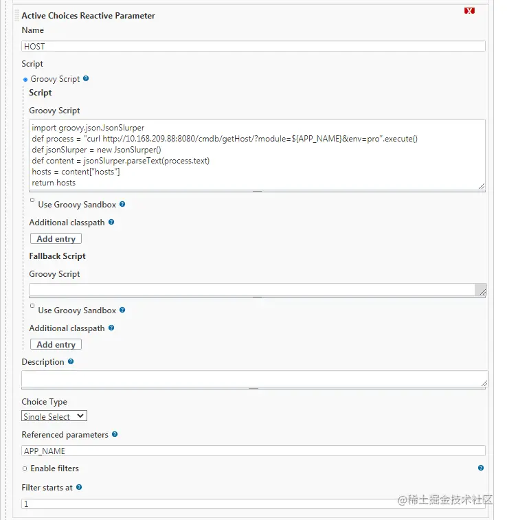Click Add entry under Fallback Script classpath
507x520 pixels.
tap(56, 344)
